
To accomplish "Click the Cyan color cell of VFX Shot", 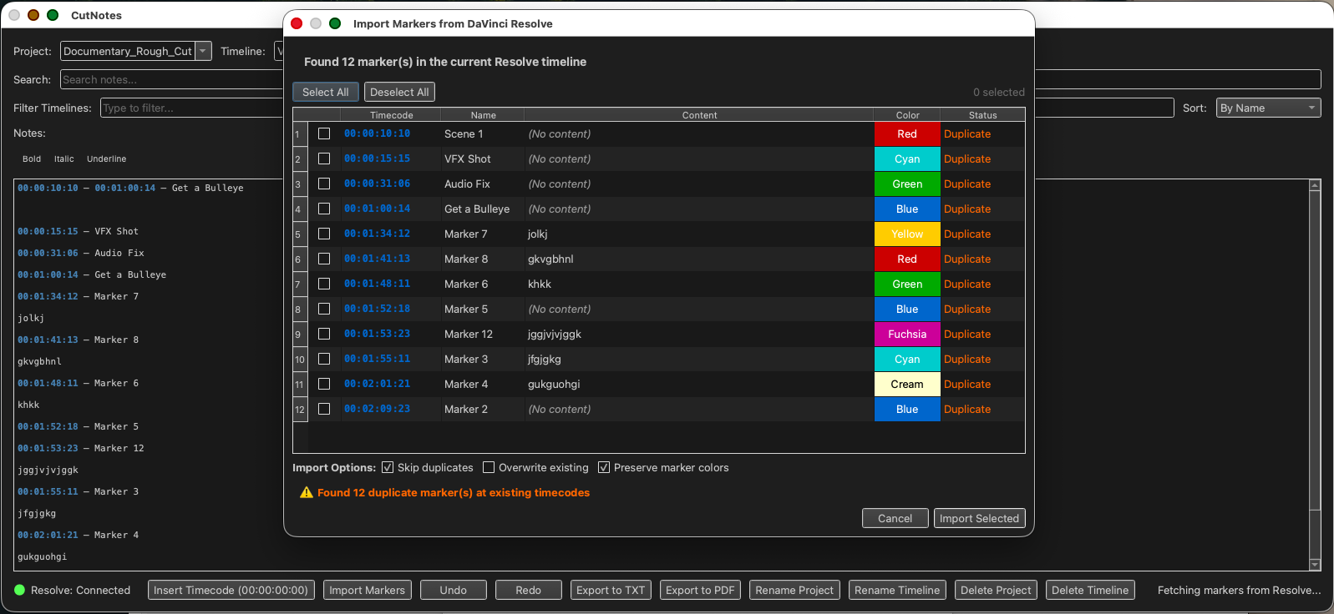I will [907, 159].
